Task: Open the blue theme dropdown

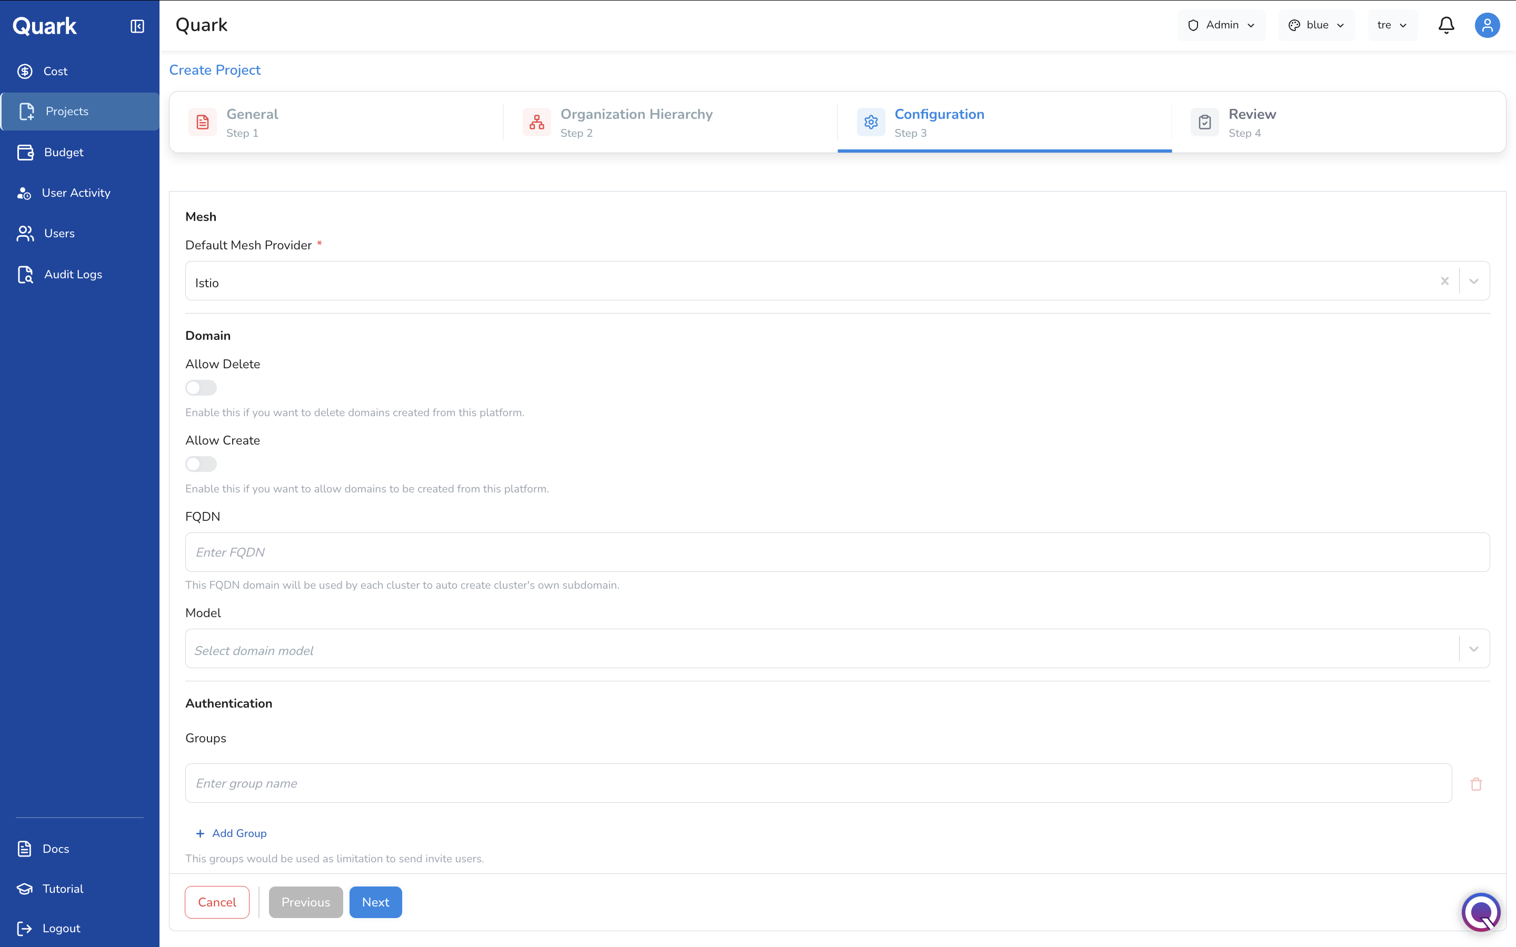Action: tap(1316, 25)
